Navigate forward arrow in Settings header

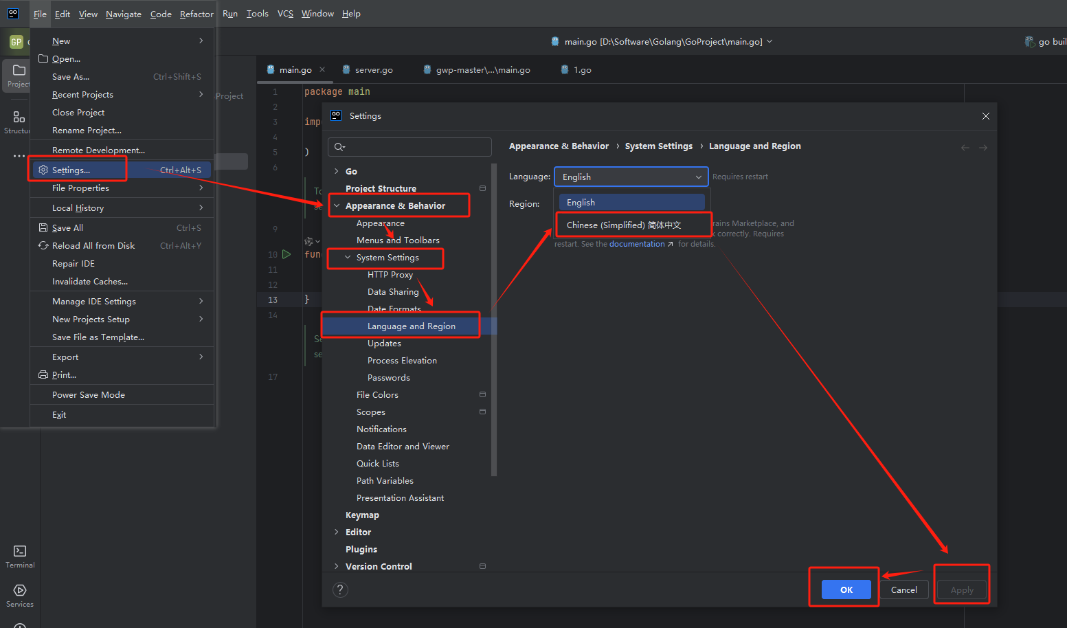pyautogui.click(x=983, y=147)
